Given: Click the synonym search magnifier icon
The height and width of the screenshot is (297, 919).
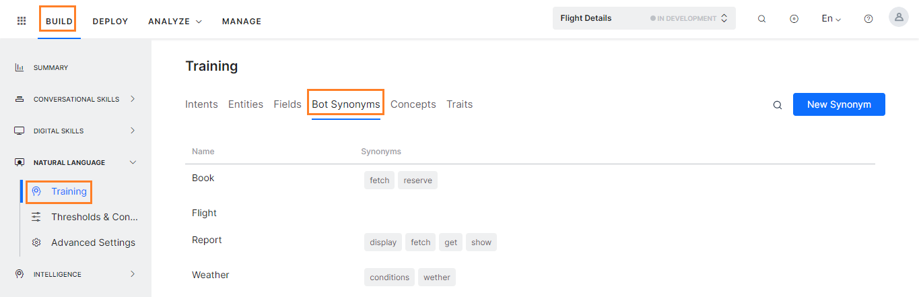Looking at the screenshot, I should coord(778,105).
